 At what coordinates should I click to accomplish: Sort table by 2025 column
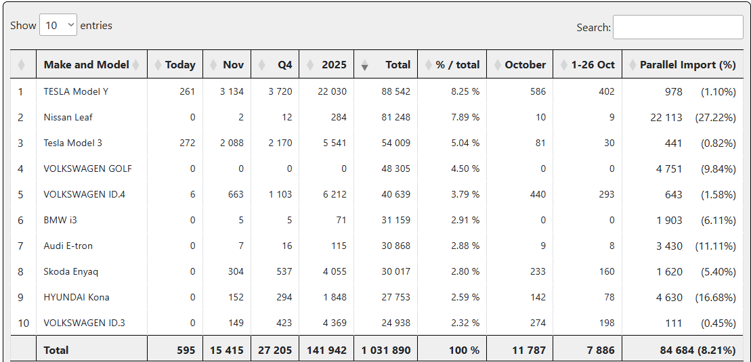(326, 64)
